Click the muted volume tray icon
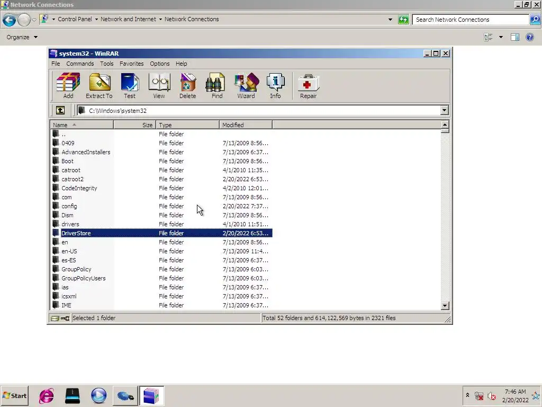The image size is (542, 407). tap(491, 395)
